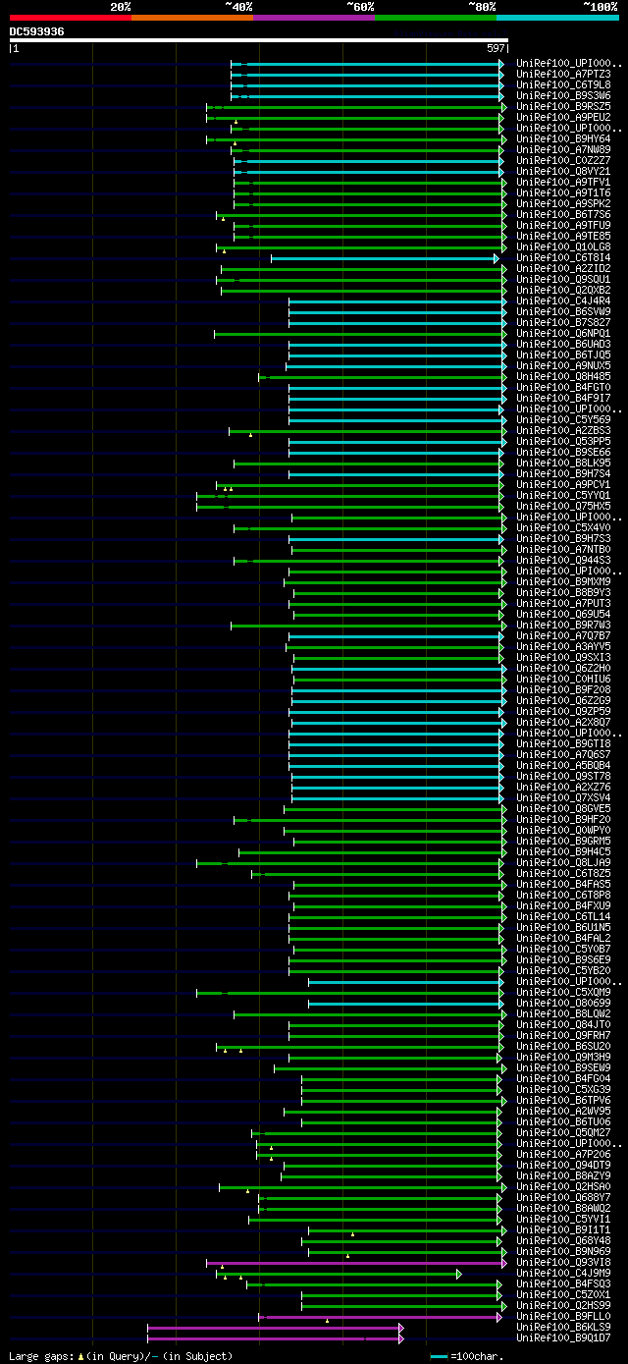Select hit label UniRef100_A2WV95
628x1364 pixels.
point(564,1111)
